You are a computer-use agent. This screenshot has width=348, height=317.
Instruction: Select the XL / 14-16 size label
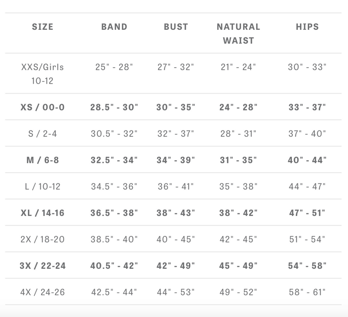42,213
